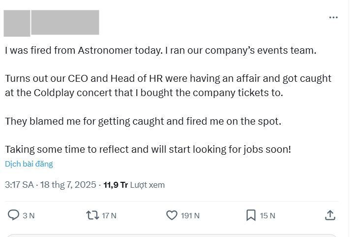This screenshot has height=237, width=357.
Task: Click the "Taking some time to reflect" line
Action: (x=148, y=150)
